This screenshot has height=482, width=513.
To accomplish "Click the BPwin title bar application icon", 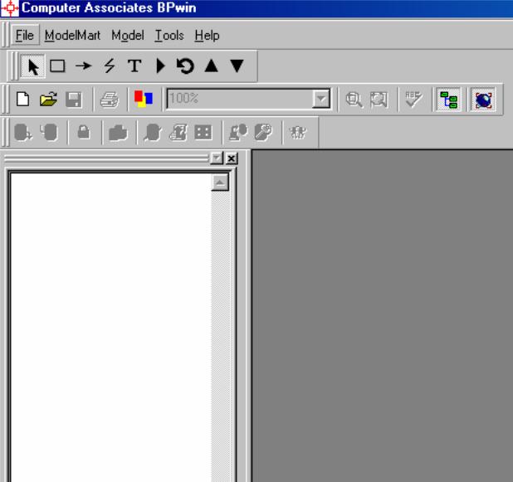I will [x=10, y=7].
